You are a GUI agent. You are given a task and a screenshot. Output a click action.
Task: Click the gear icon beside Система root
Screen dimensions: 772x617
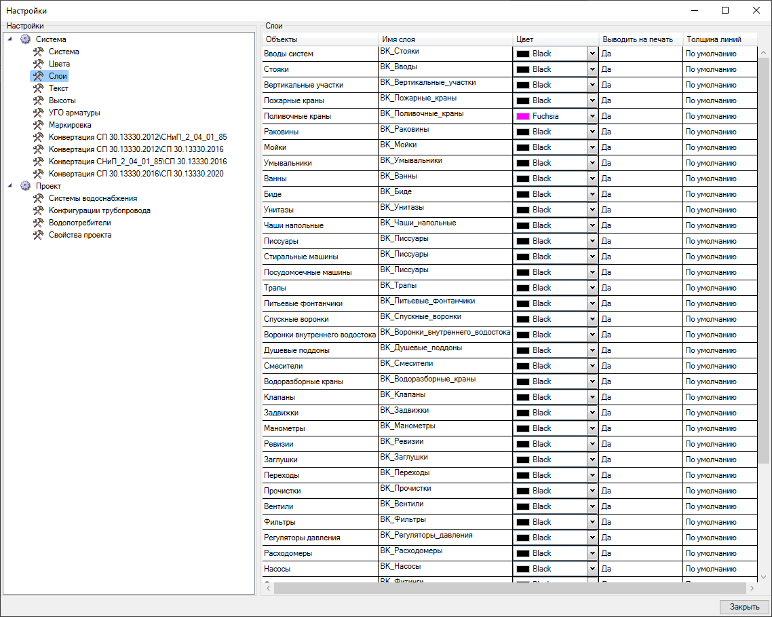pyautogui.click(x=25, y=39)
